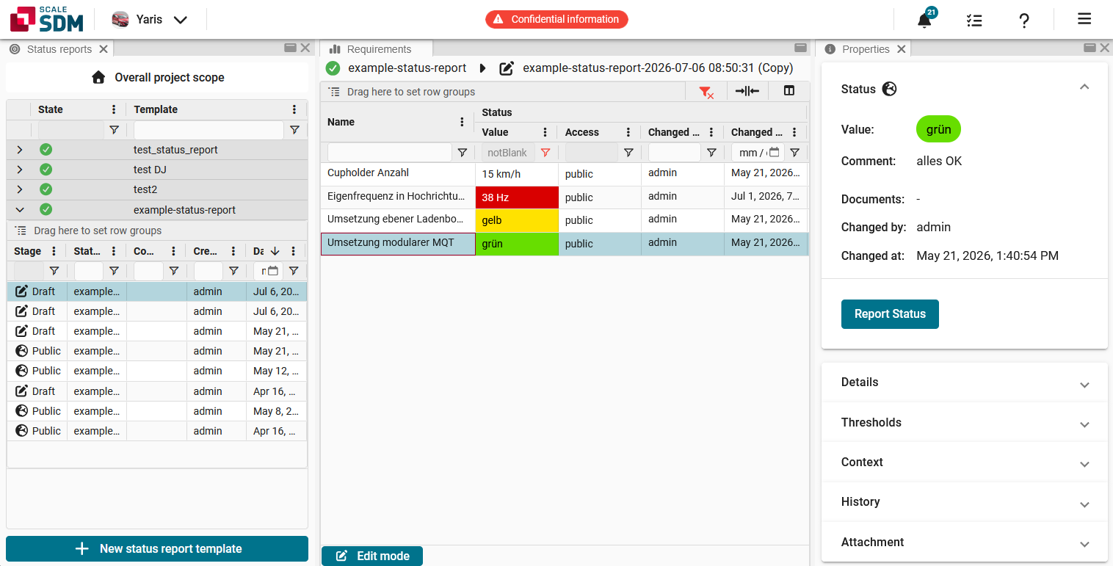Collapse the Status section

[1084, 87]
